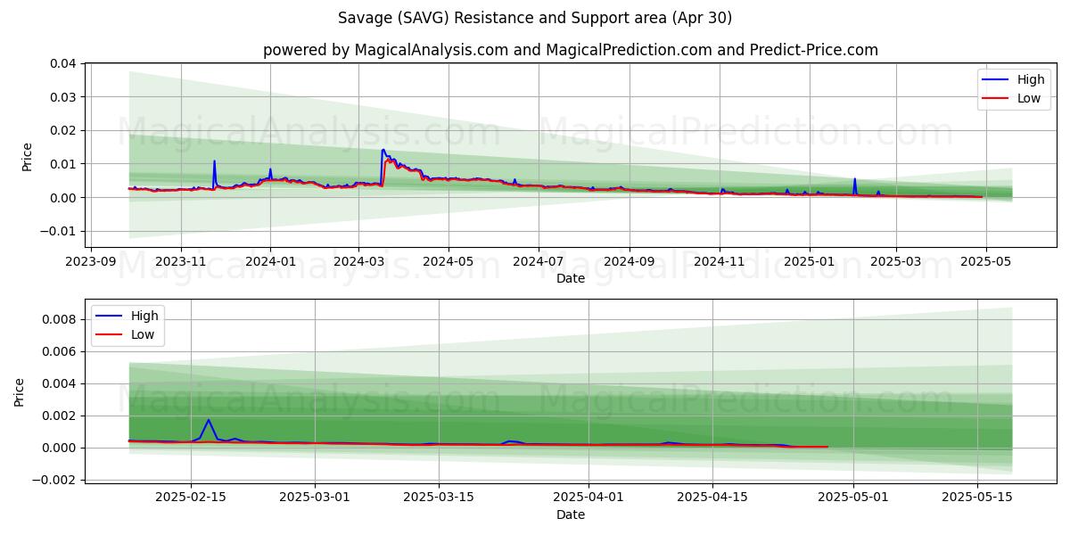Click the '2025-04-01' tick label on bottom chart
Viewport: 1070px width, 535px height.
[589, 498]
